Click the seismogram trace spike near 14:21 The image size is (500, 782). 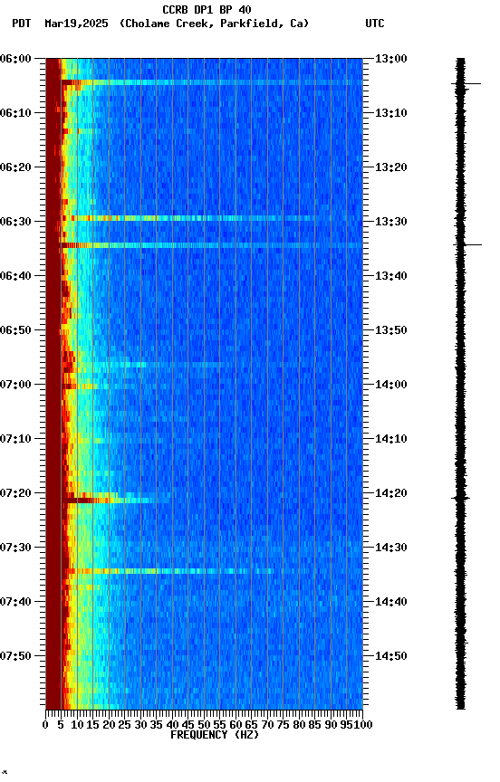[461, 498]
